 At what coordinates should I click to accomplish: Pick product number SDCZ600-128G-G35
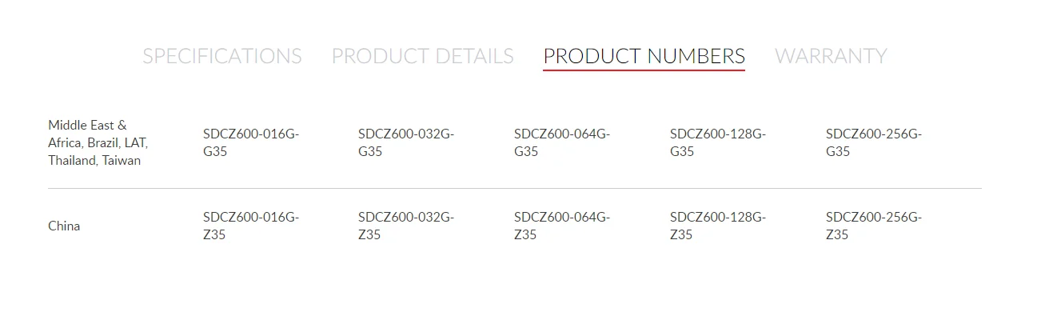coord(717,142)
